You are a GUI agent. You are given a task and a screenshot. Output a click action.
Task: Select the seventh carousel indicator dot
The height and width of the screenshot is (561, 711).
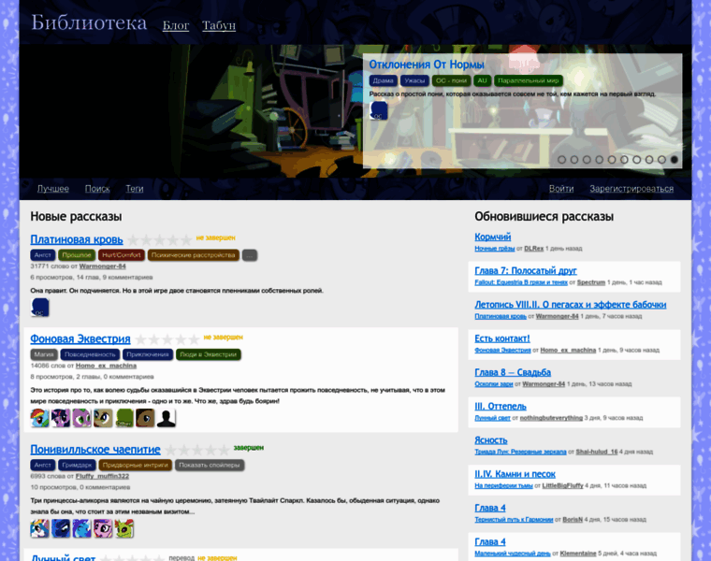click(637, 160)
